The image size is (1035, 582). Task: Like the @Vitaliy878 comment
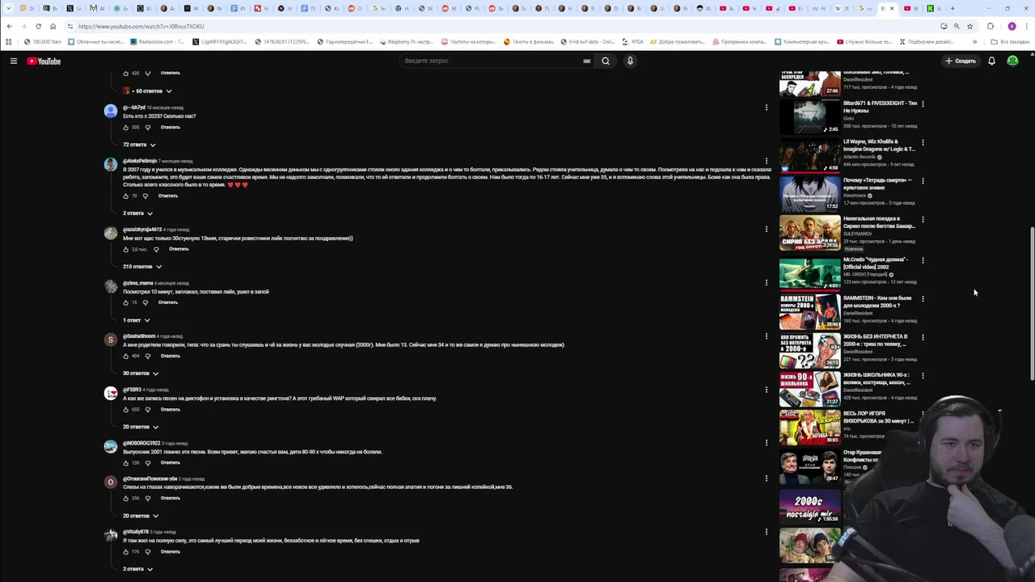click(126, 551)
